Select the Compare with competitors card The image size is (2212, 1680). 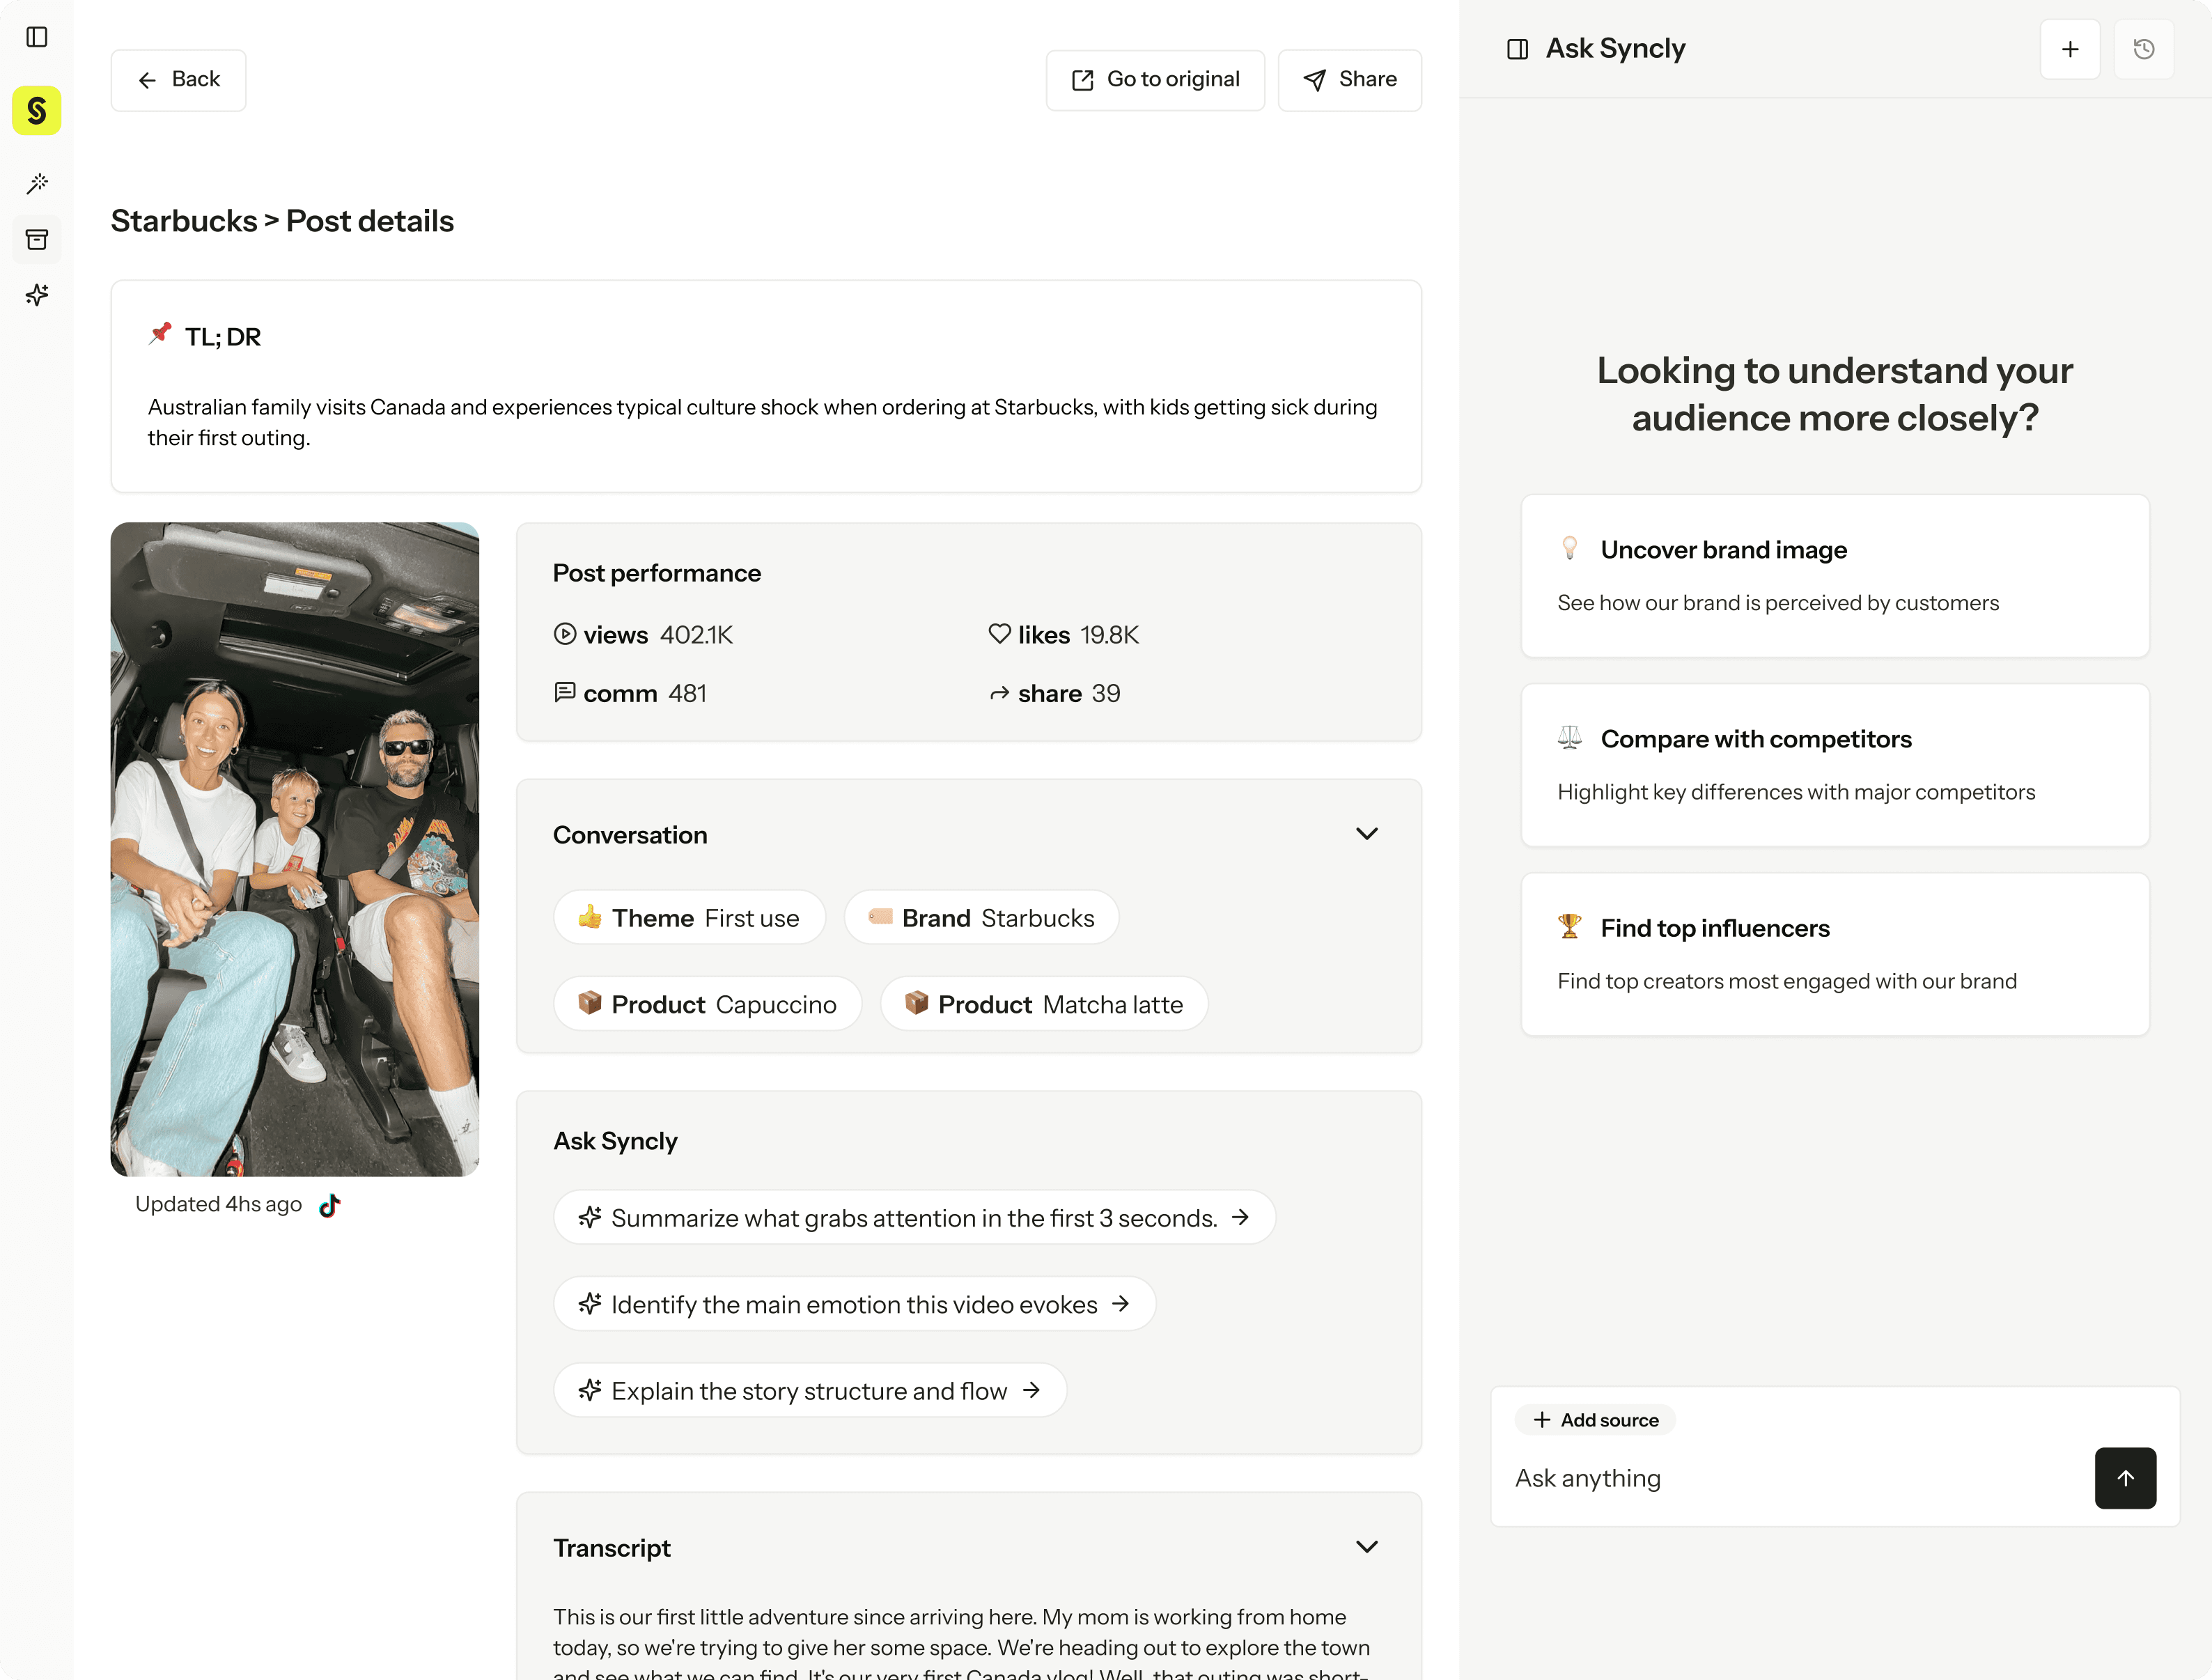(x=1835, y=765)
